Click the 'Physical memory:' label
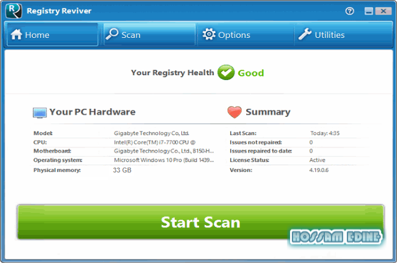397x263 pixels. click(57, 170)
